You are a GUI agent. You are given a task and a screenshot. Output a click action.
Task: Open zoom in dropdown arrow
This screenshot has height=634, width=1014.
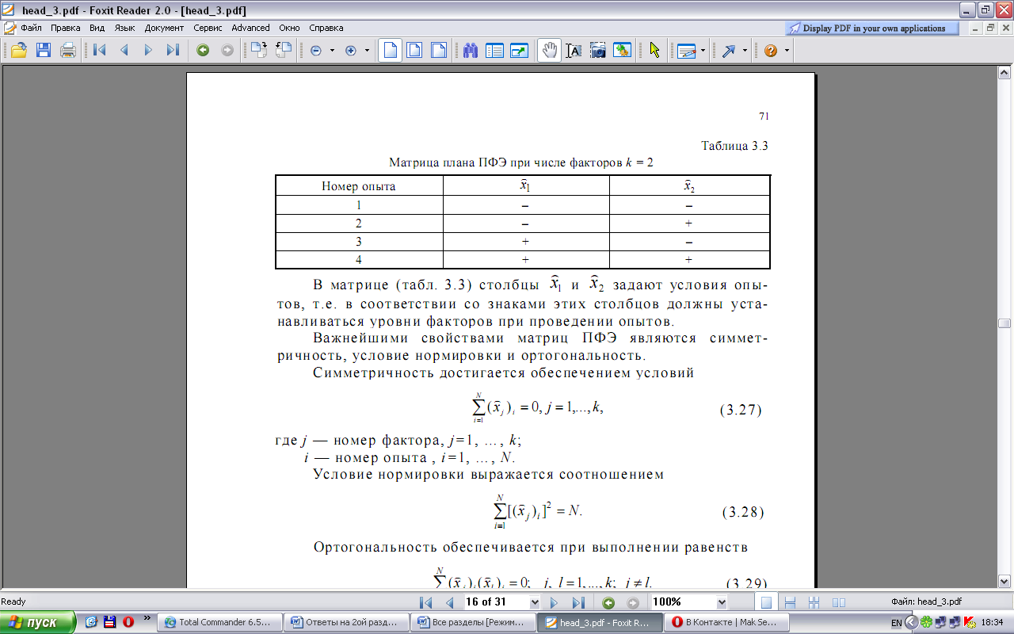[x=368, y=51]
